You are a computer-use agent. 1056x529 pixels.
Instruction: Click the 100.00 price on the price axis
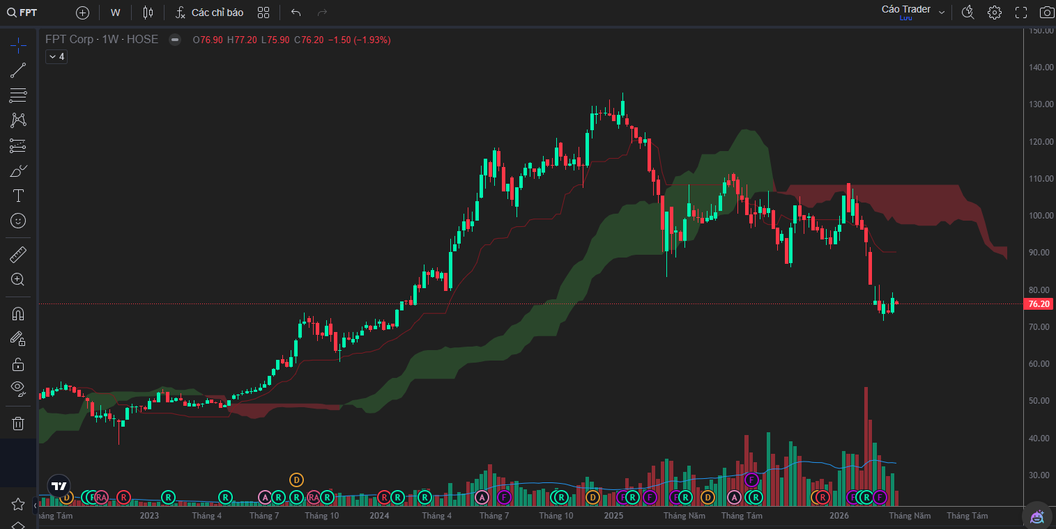[x=1040, y=216]
